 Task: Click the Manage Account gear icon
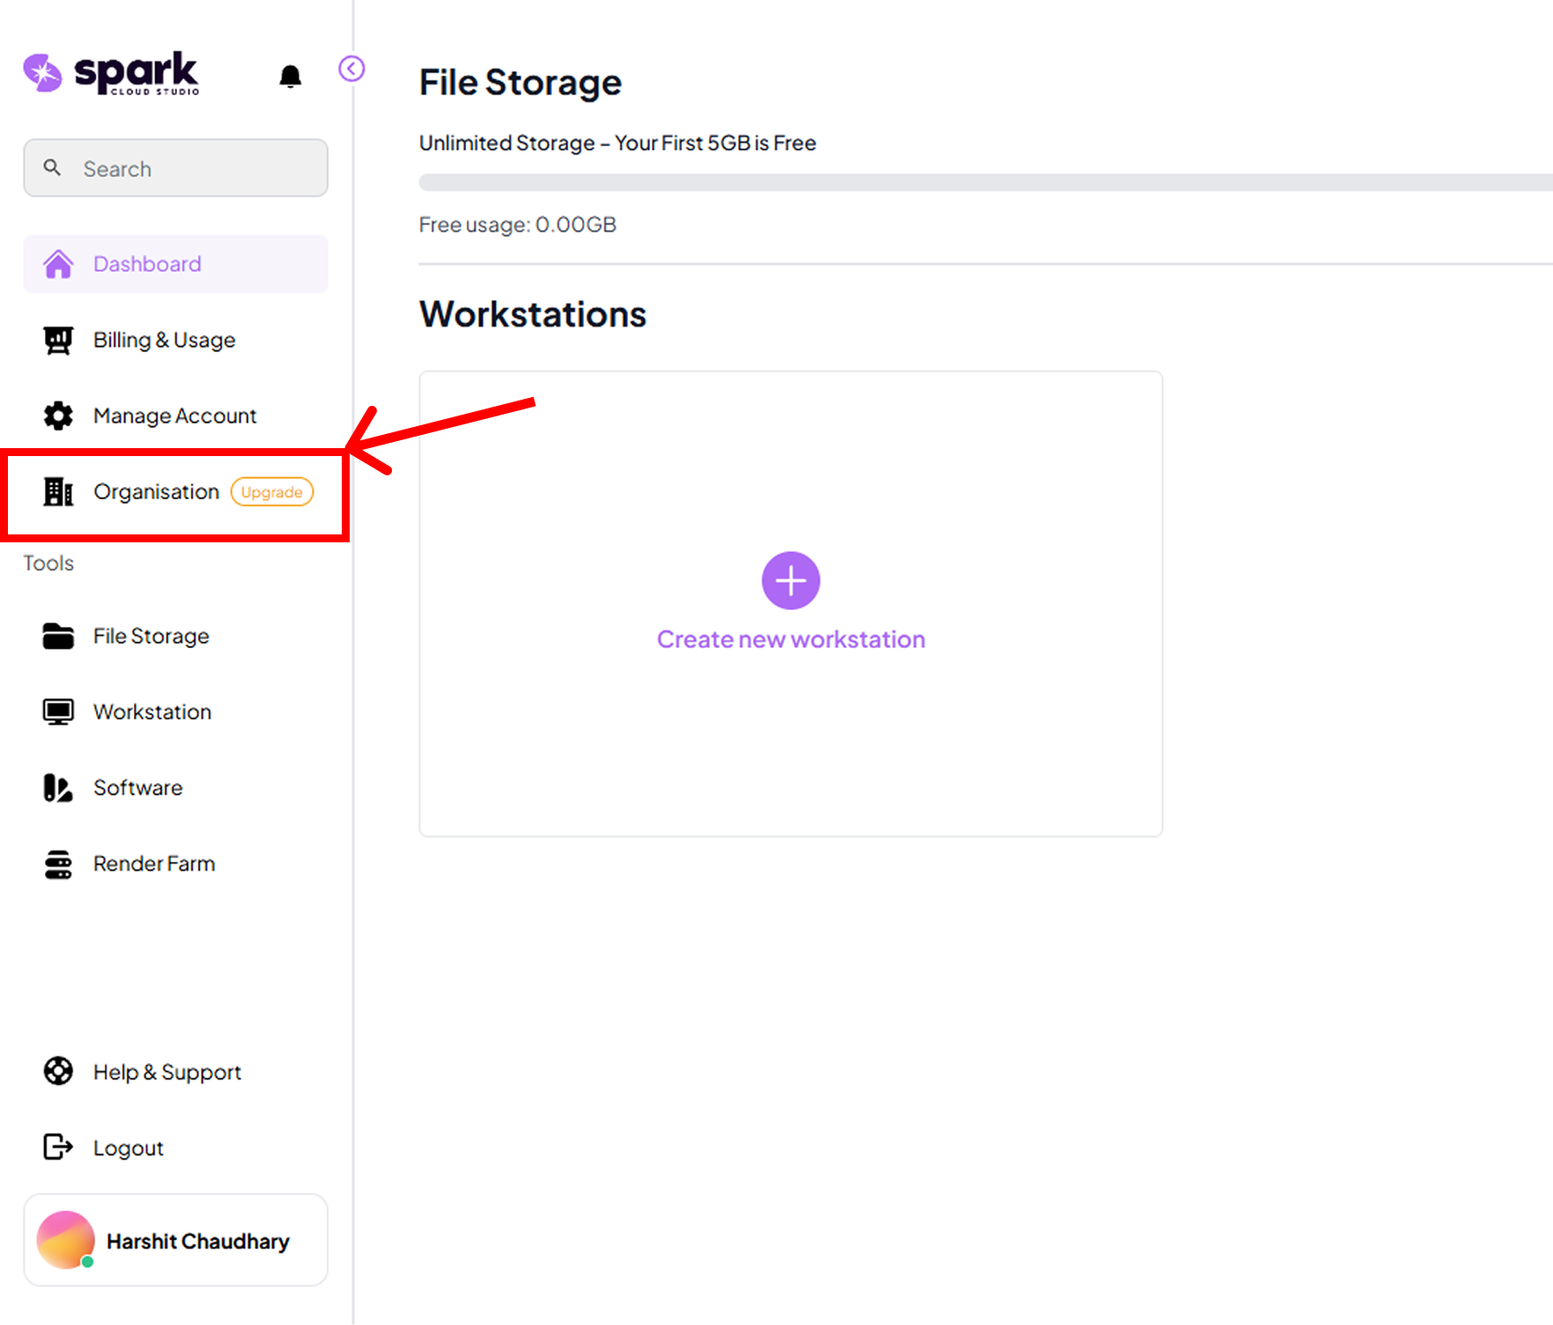tap(57, 415)
